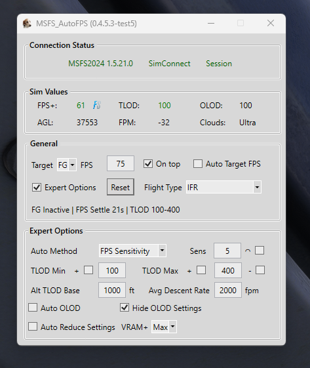
Task: Open the Flight Type IFR dropdown
Action: click(223, 188)
